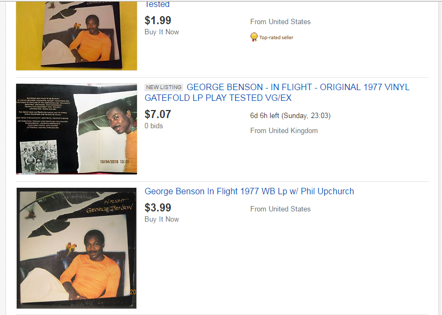Click From United States on the $1.99 listing
This screenshot has height=315, width=442.
(280, 22)
